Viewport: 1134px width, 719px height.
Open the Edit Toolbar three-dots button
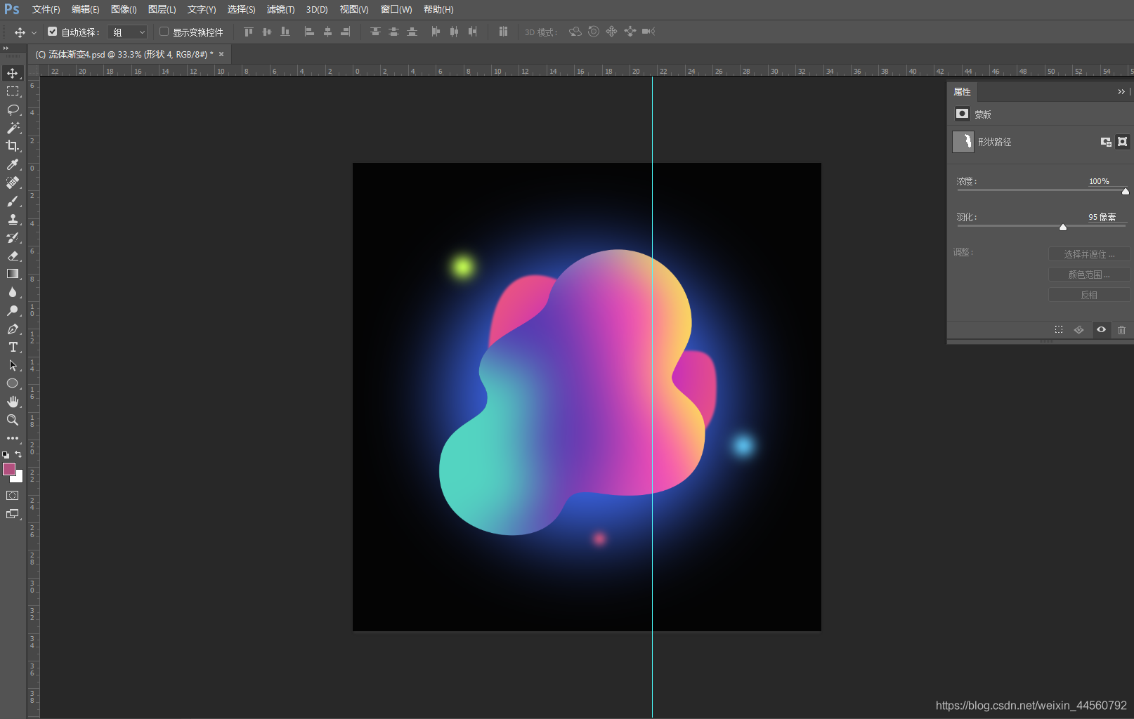[x=13, y=438]
